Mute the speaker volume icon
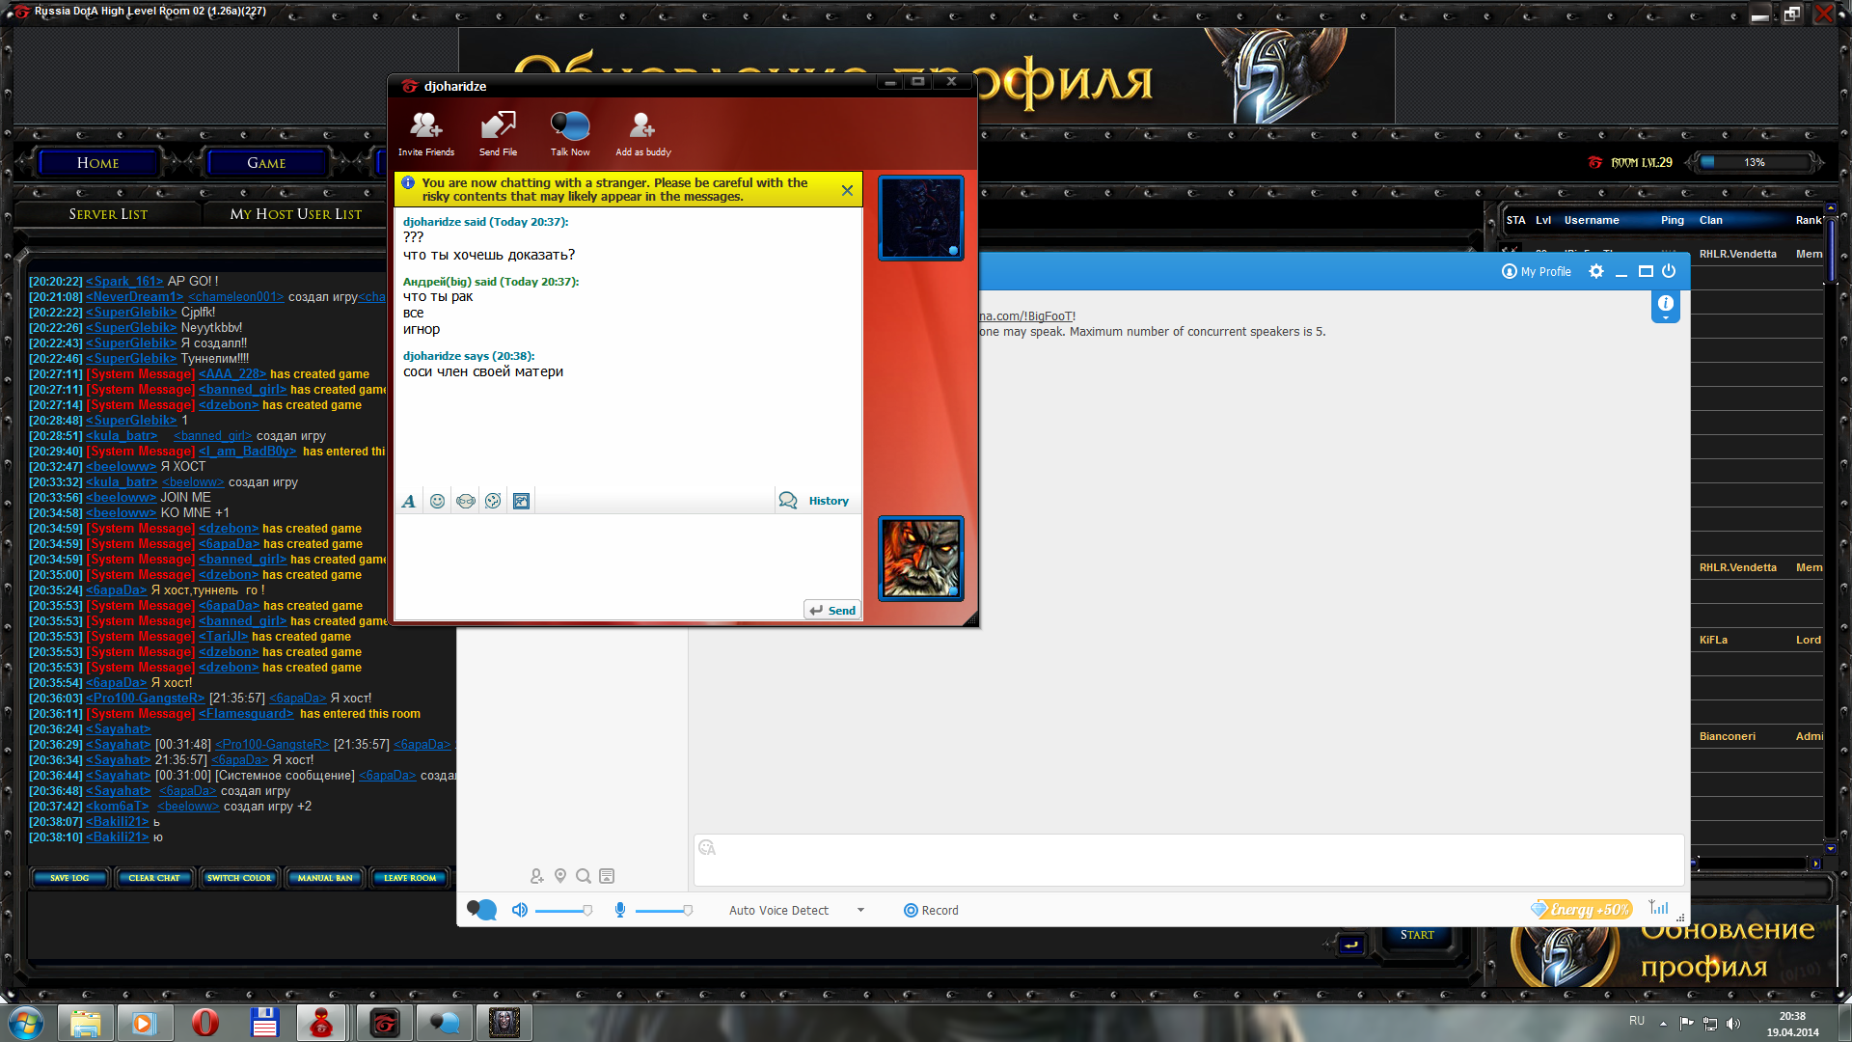 tap(520, 910)
